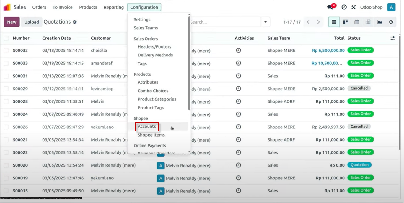Switch to activity view
Screen dimensions: 404x203
391,22
